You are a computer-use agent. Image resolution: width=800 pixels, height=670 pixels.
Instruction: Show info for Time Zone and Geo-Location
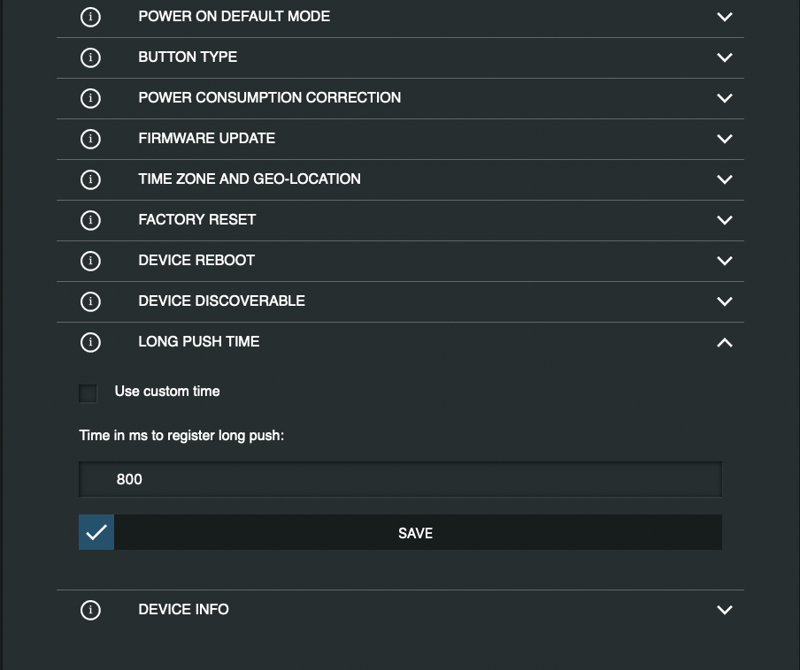pyautogui.click(x=90, y=179)
